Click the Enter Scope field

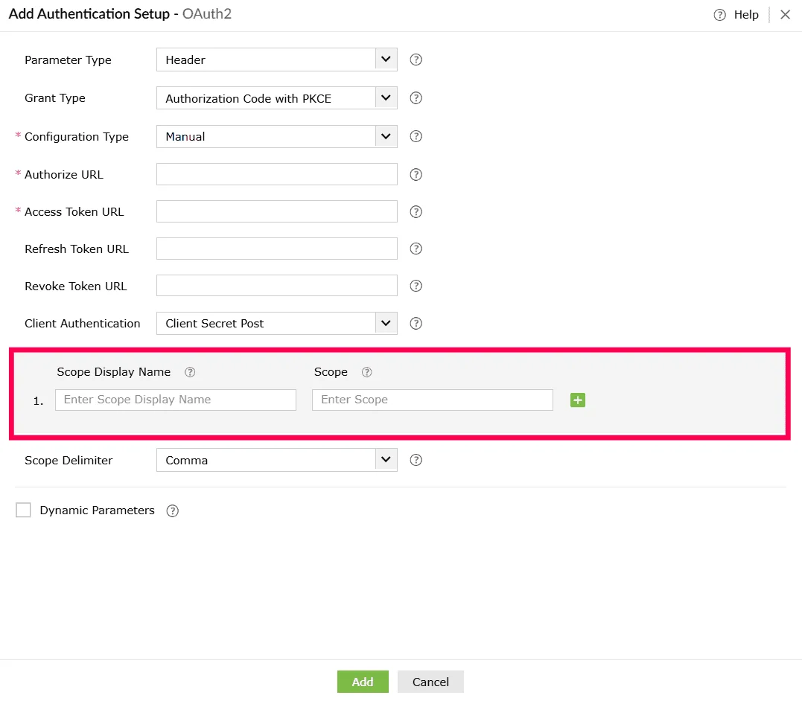[x=432, y=400]
